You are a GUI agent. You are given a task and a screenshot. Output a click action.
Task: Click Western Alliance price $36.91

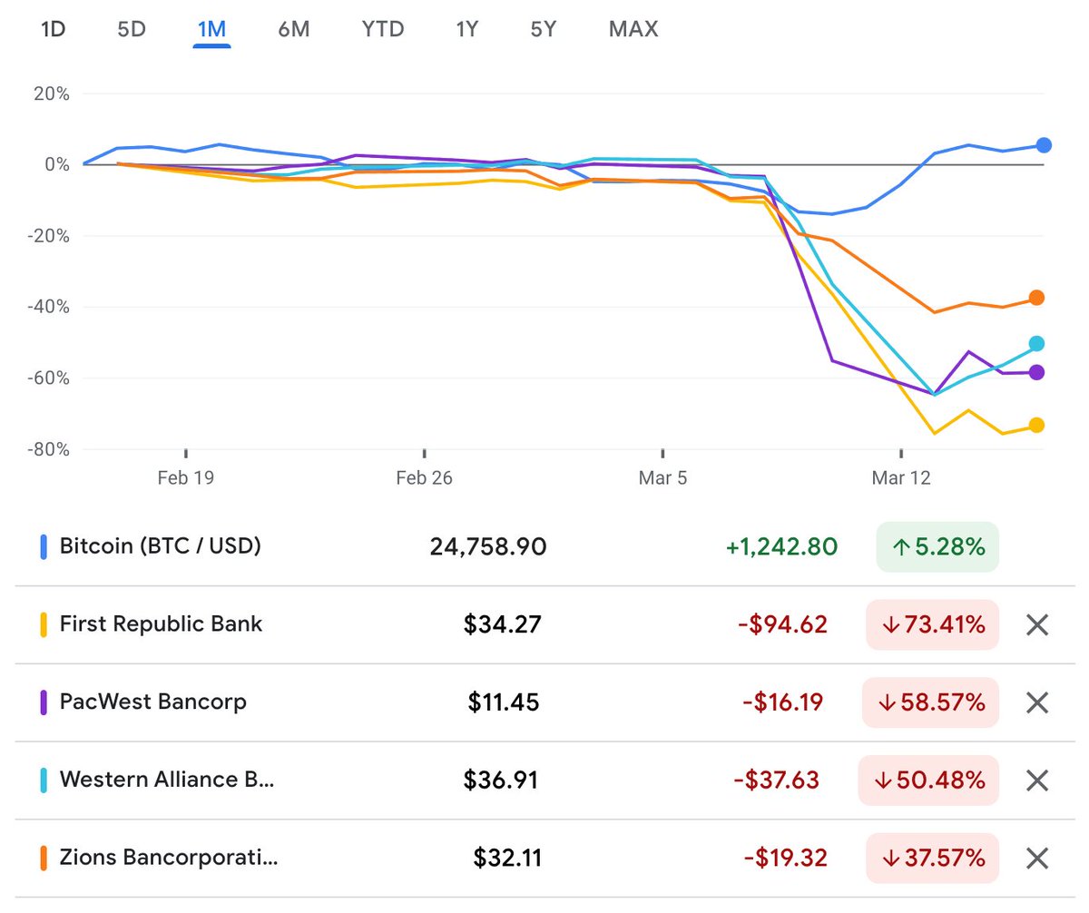[x=501, y=780]
